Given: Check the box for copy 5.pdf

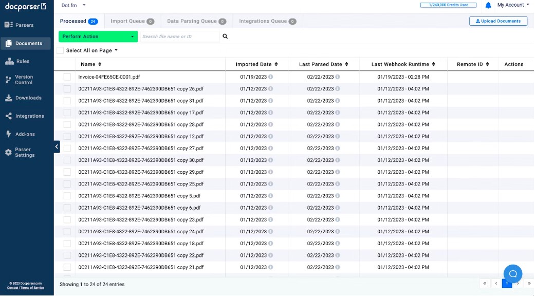Looking at the screenshot, I should (x=67, y=196).
